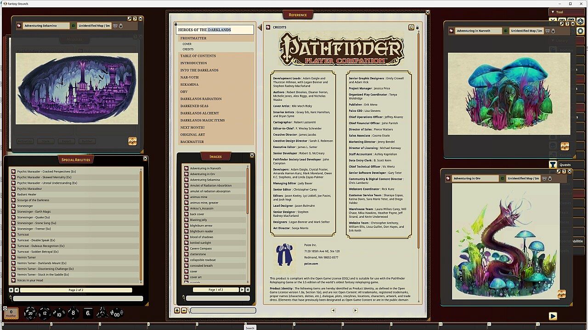588x330 pixels.
Task: Open Blasting Jelly image entry
Action: [x=198, y=220]
